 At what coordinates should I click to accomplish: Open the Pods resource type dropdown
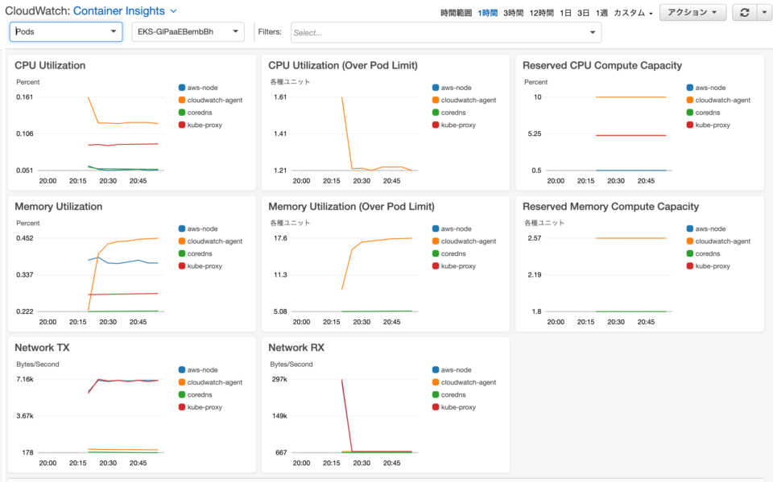66,31
